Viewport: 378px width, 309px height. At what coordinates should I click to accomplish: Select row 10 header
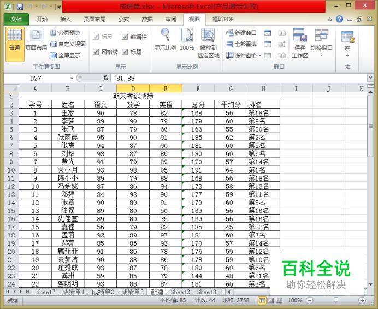(11, 170)
